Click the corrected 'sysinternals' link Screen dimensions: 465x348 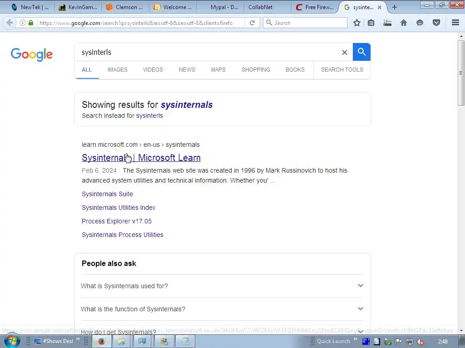coord(187,105)
